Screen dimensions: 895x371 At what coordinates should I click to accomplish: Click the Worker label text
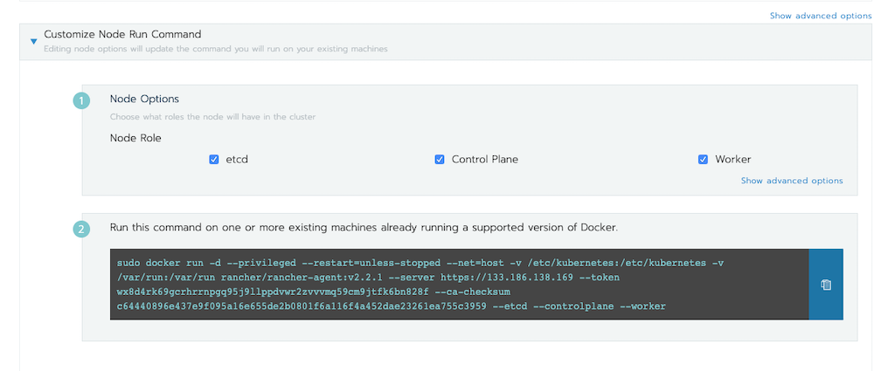pos(733,160)
